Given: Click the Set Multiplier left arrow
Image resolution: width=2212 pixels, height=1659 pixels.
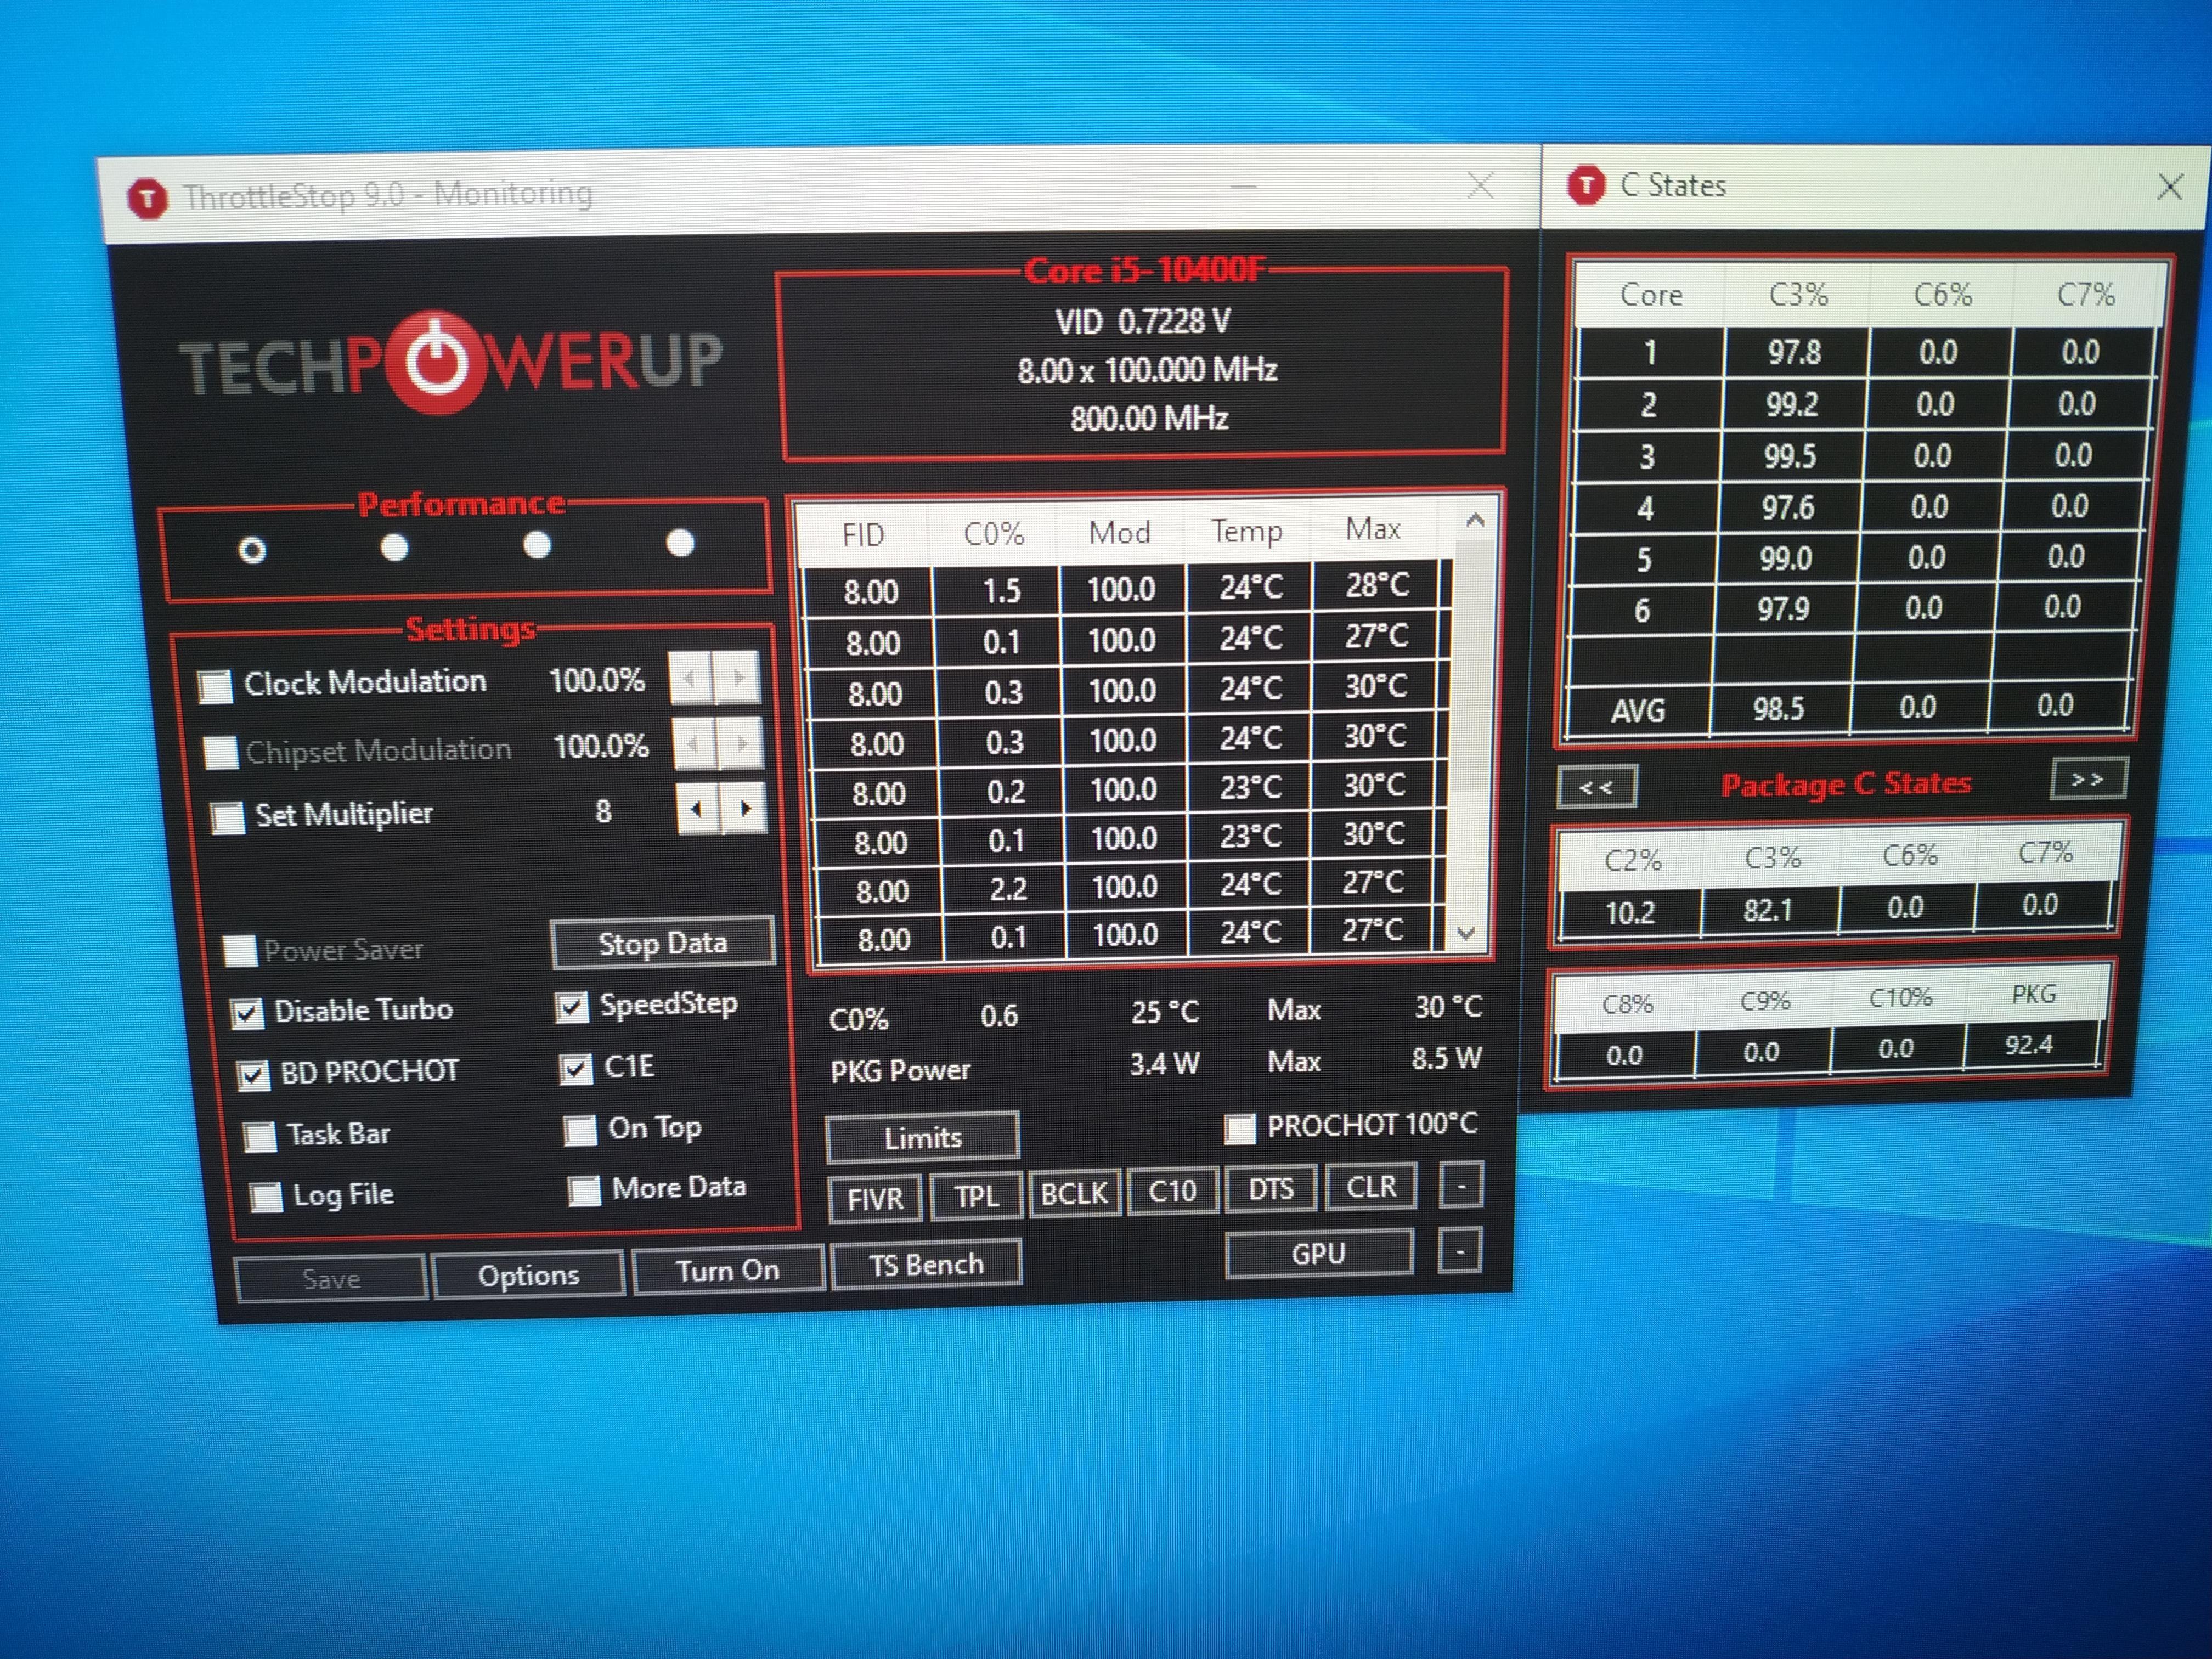Looking at the screenshot, I should (698, 809).
